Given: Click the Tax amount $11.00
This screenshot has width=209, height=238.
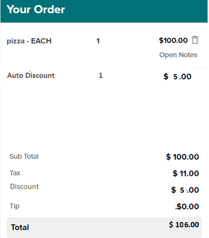Looking at the screenshot, I should coord(186,173).
